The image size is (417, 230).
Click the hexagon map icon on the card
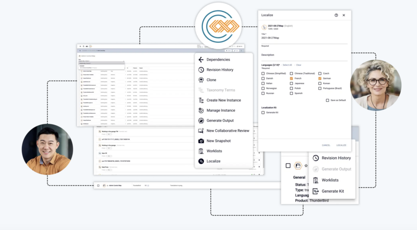click(298, 165)
